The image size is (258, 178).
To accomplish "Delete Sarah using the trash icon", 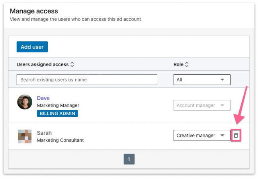I will tap(236, 135).
